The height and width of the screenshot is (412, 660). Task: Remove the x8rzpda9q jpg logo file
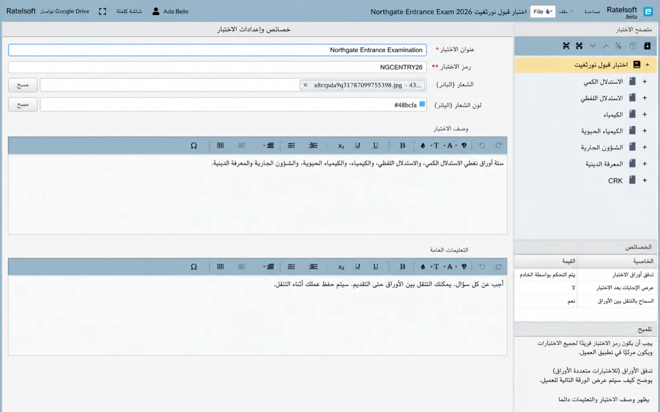point(305,85)
